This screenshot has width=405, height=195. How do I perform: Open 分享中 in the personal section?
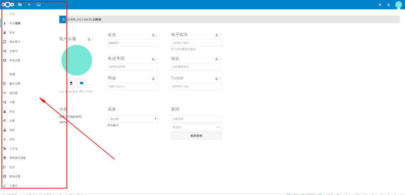pyautogui.click(x=13, y=51)
